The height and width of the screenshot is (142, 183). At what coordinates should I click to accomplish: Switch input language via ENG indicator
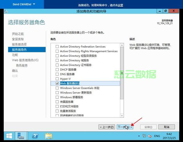click(157, 136)
